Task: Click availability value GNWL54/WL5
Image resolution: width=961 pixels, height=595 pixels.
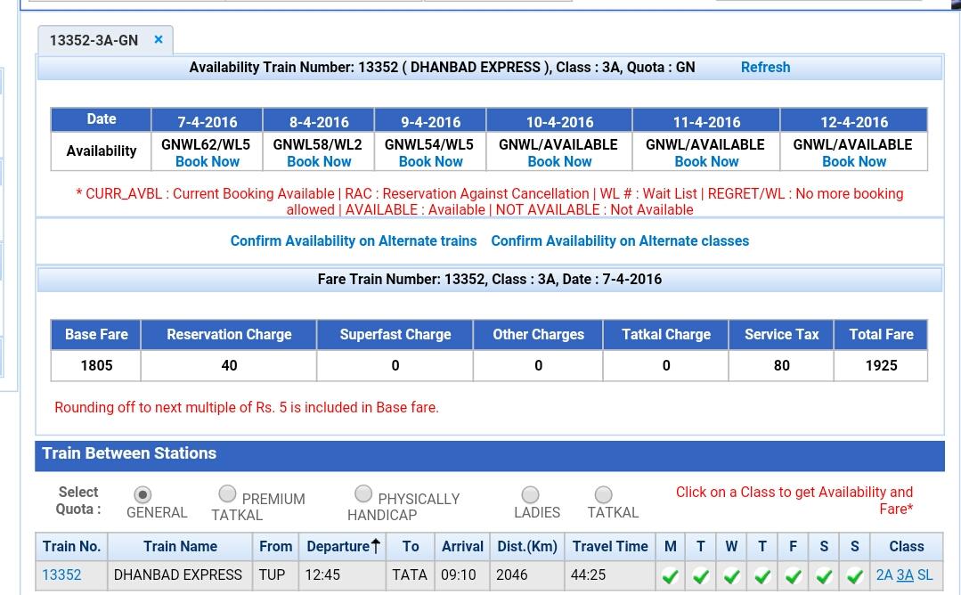Action: pos(429,144)
